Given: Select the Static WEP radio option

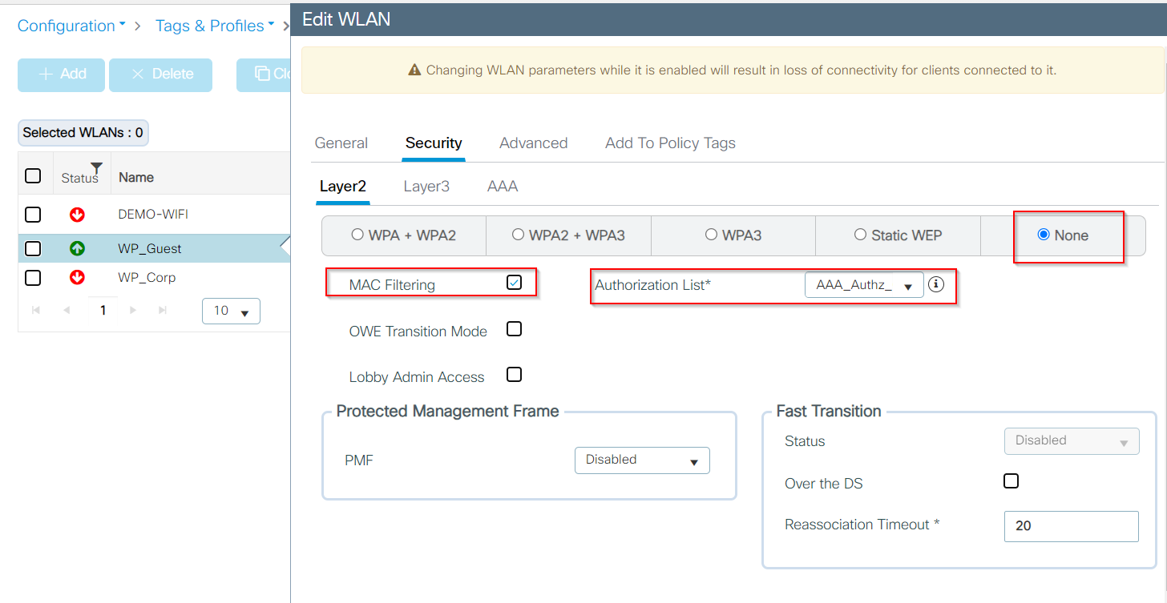Looking at the screenshot, I should click(x=860, y=235).
